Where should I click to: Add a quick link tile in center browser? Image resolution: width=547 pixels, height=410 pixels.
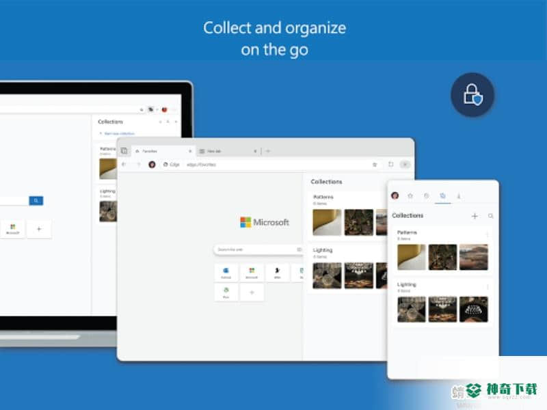coord(252,292)
